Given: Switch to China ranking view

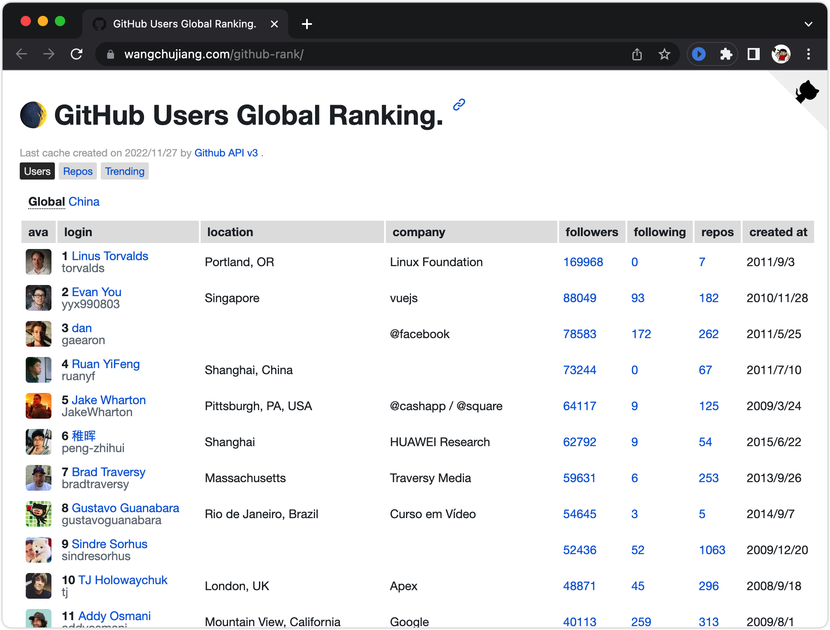Looking at the screenshot, I should point(85,201).
